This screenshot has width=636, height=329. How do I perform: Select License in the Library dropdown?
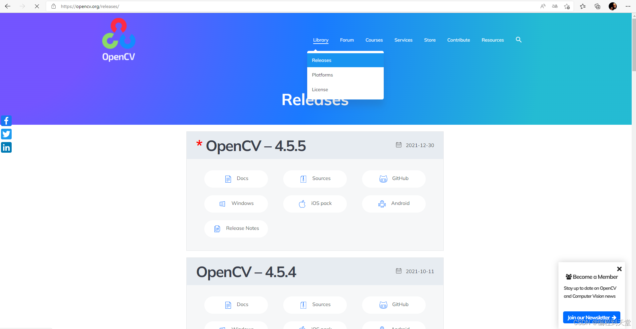pos(345,89)
